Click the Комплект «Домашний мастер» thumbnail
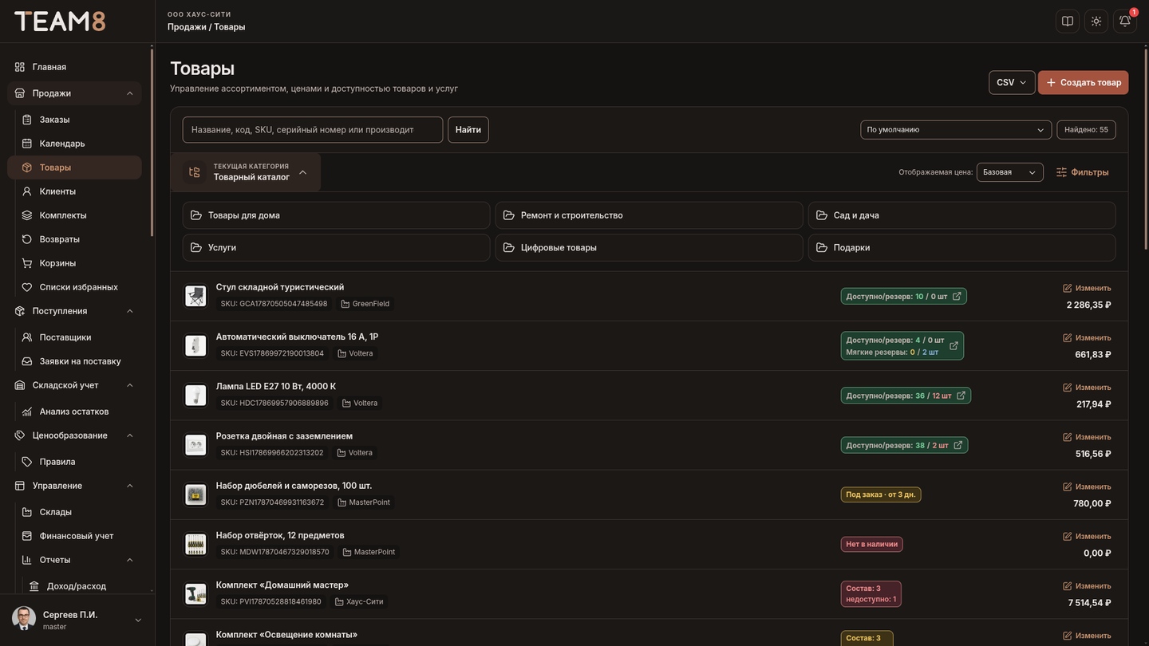 pos(195,593)
